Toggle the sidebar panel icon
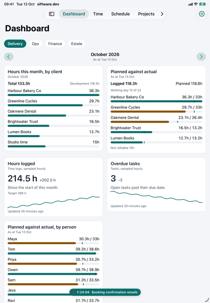 tap(52, 14)
